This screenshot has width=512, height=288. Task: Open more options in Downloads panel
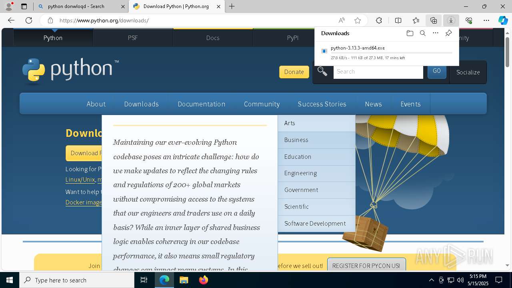point(436,33)
